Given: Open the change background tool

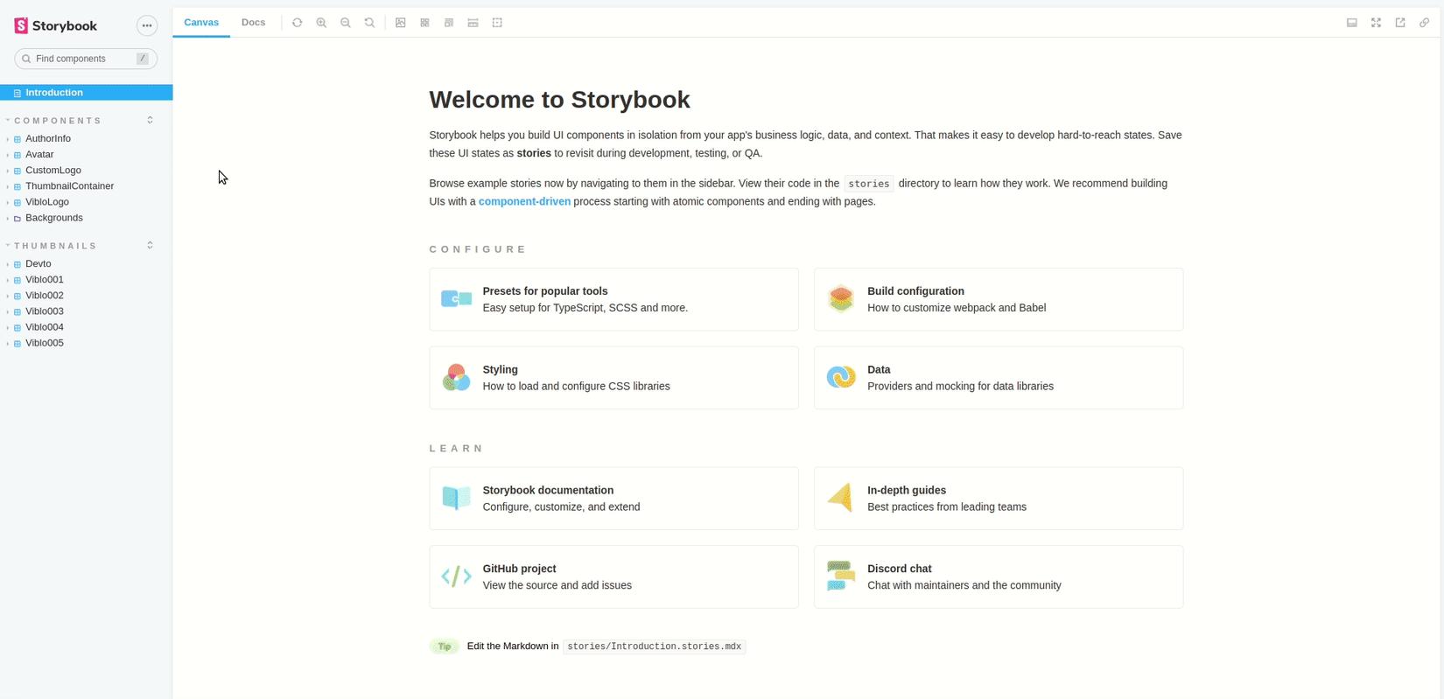Looking at the screenshot, I should coord(401,23).
